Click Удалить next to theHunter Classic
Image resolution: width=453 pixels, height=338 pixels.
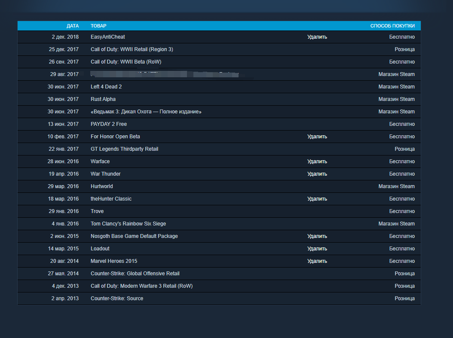[x=317, y=199]
